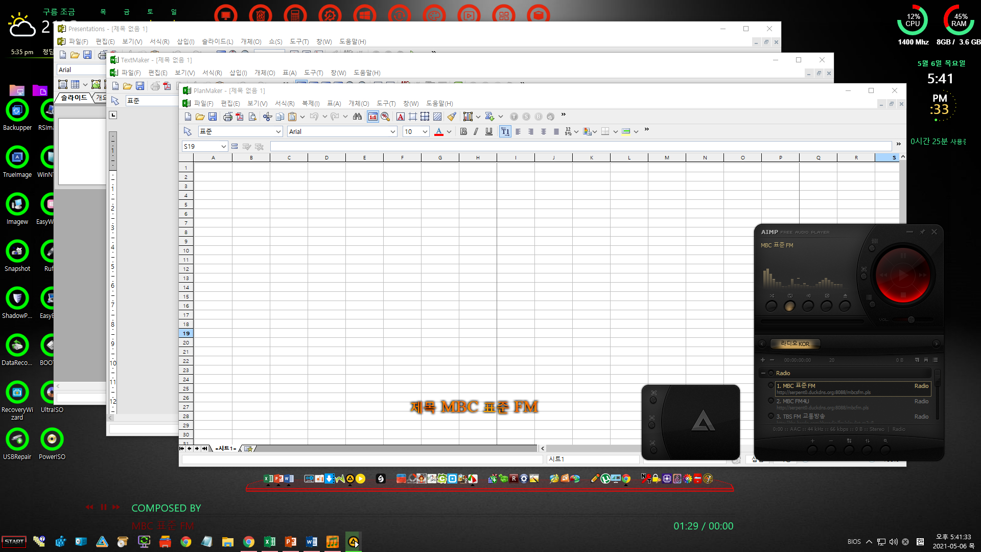This screenshot has width=981, height=552.
Task: Toggle Underline formatting in PlanMaker
Action: point(489,131)
